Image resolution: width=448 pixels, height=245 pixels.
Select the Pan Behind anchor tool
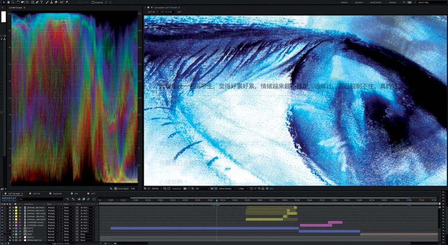click(27, 2)
